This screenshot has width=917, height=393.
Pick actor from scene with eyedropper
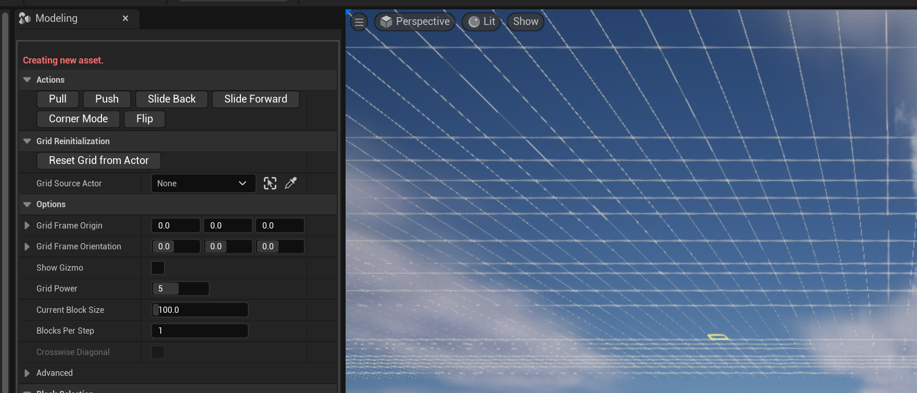tap(291, 183)
